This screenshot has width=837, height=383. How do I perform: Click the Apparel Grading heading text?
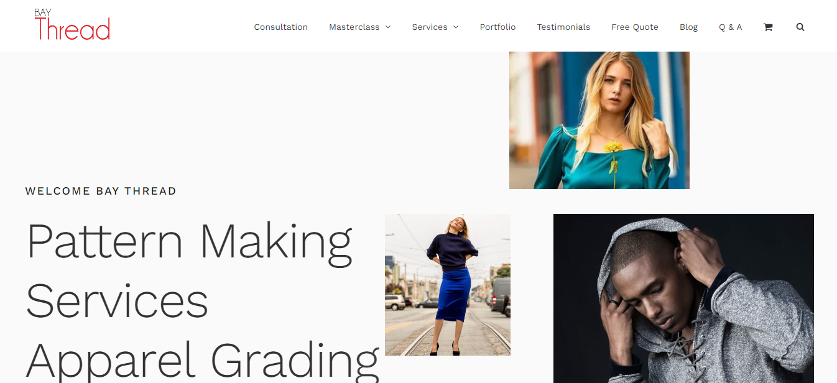203,361
